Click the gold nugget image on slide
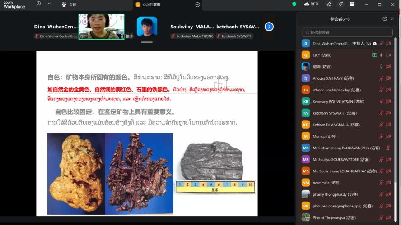The width and height of the screenshot is (401, 225). [x=76, y=174]
